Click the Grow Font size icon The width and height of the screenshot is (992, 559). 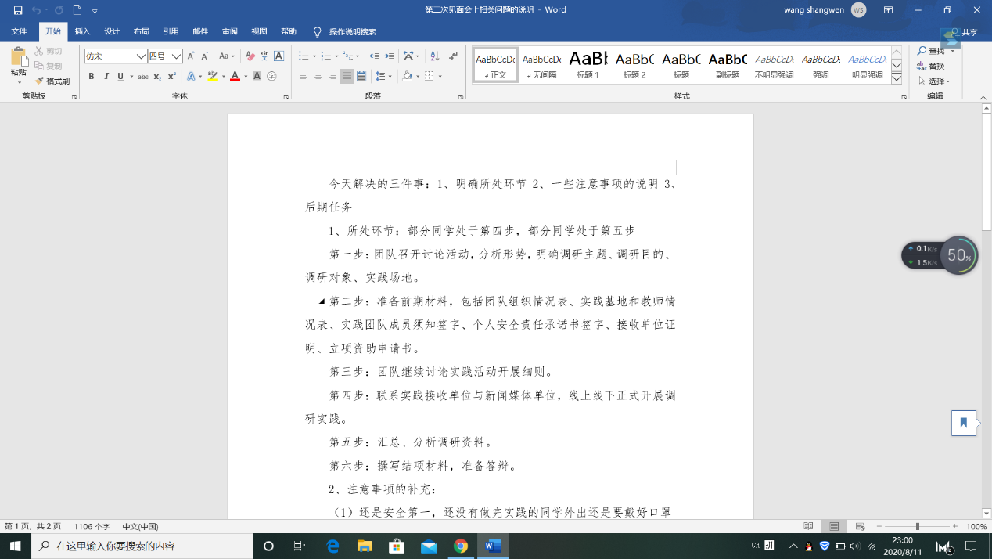(x=191, y=56)
